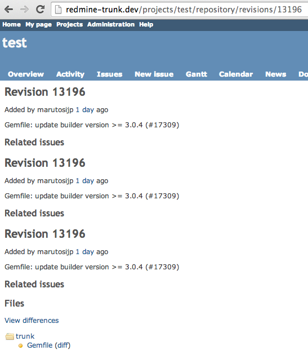This screenshot has width=308, height=355.
Task: Select the New issue tab
Action: coord(154,74)
